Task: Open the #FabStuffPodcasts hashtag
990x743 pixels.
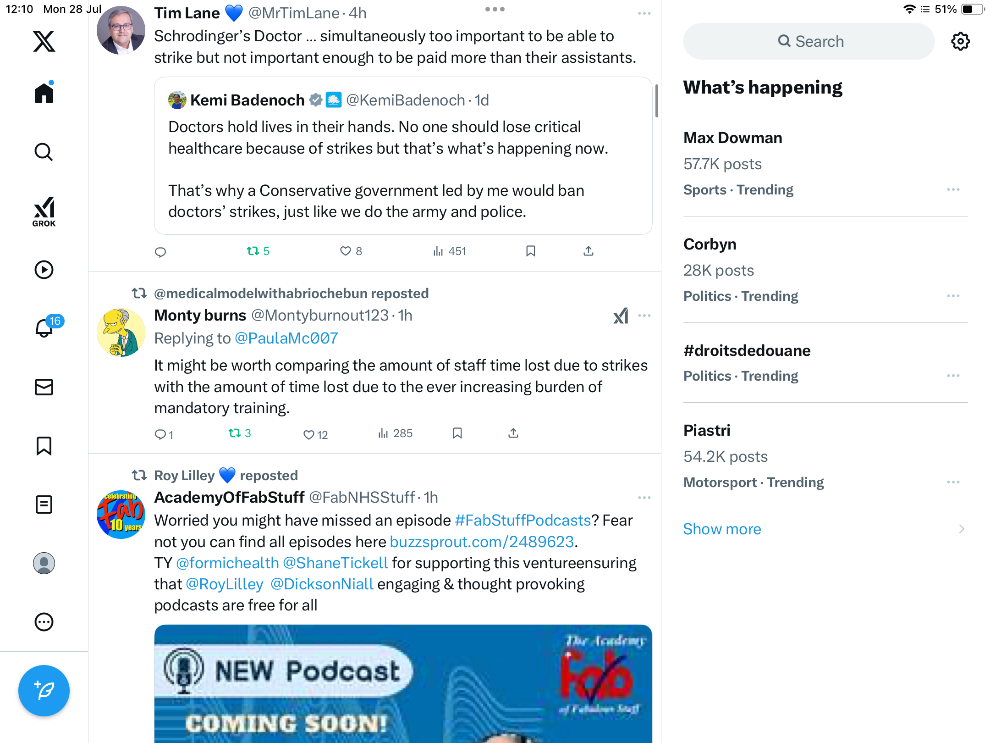Action: pyautogui.click(x=522, y=520)
